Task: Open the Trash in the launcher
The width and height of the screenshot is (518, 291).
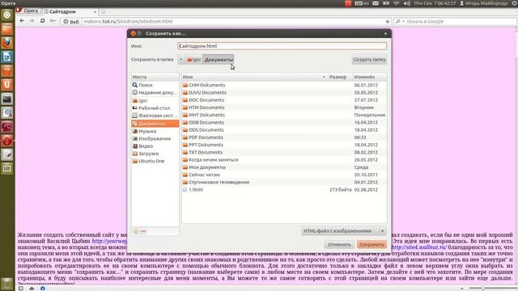Action: (7, 284)
